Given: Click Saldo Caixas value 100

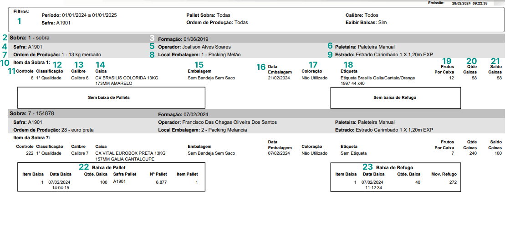Looking at the screenshot, I should pos(498,153).
